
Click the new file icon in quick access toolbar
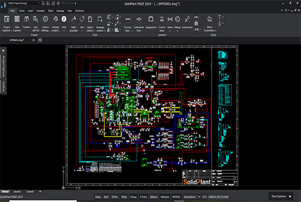point(43,3)
